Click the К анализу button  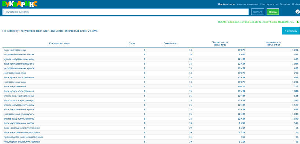[x=291, y=31]
